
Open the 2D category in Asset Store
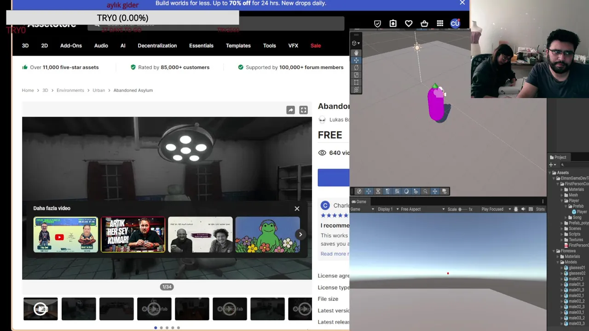[44, 46]
